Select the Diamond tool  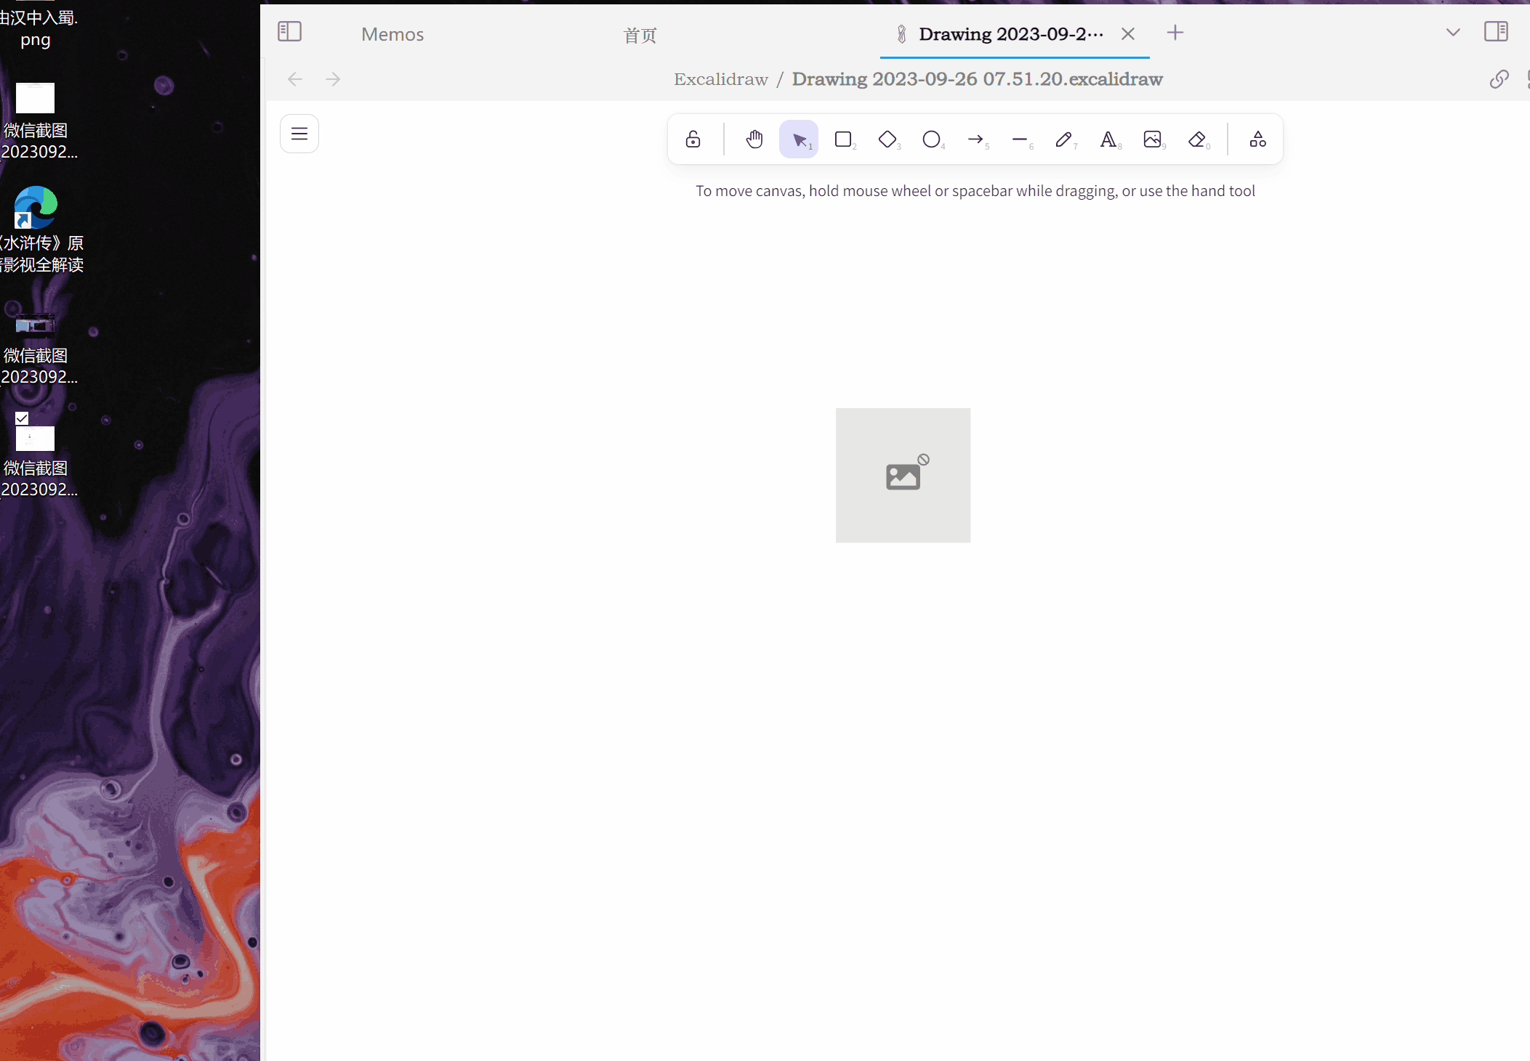887,139
